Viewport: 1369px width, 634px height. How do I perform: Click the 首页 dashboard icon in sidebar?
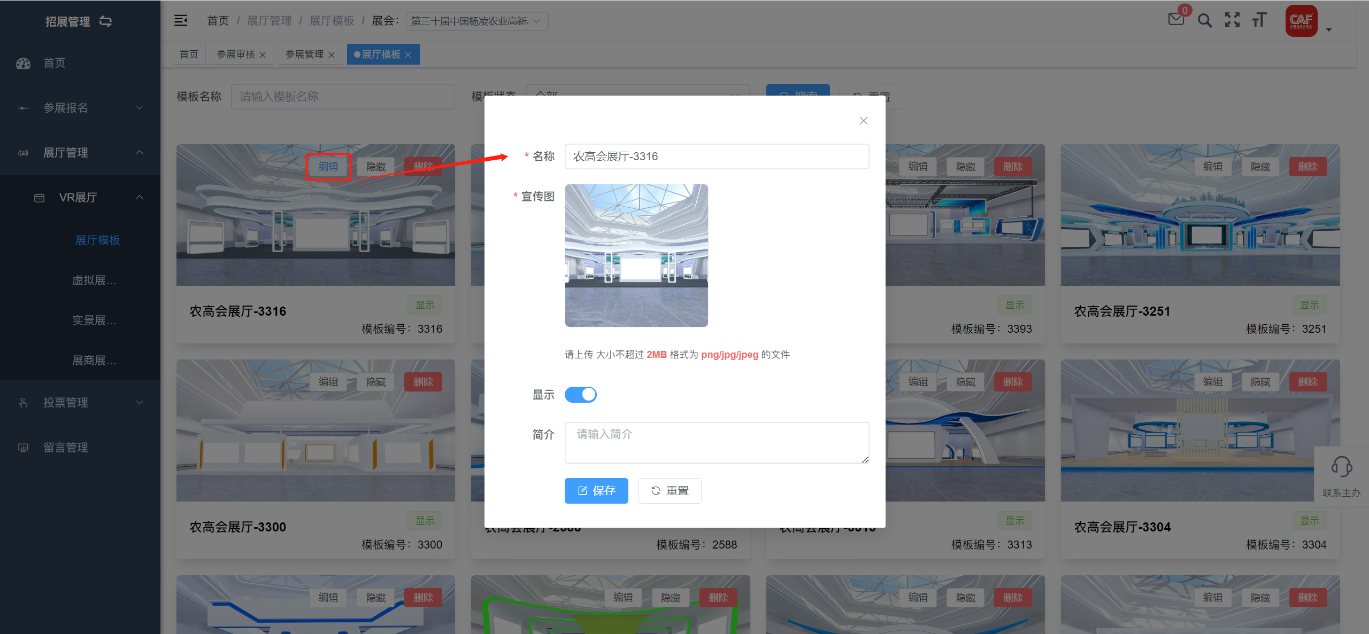(x=23, y=63)
